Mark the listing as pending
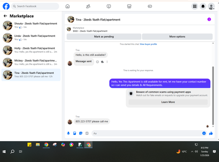This screenshot has height=162, width=219. pos(104,37)
